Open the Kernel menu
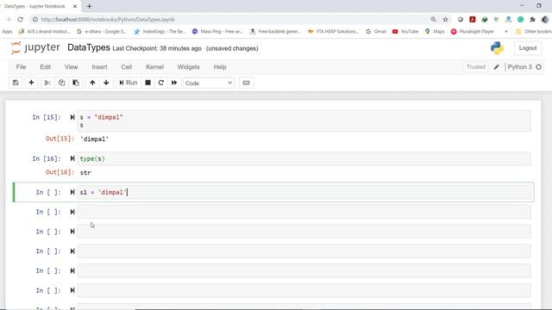The image size is (552, 310). (x=154, y=67)
